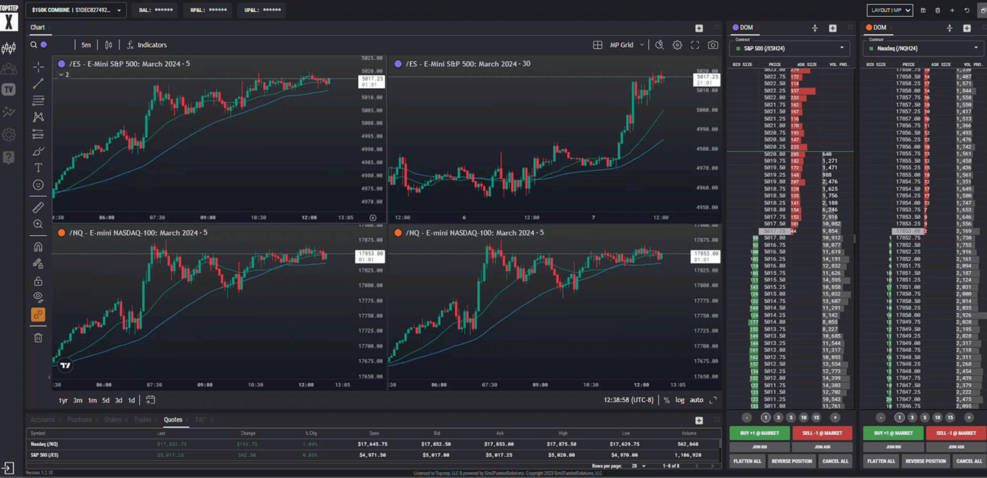
Task: Click the reset layout undo icon
Action: tap(966, 10)
